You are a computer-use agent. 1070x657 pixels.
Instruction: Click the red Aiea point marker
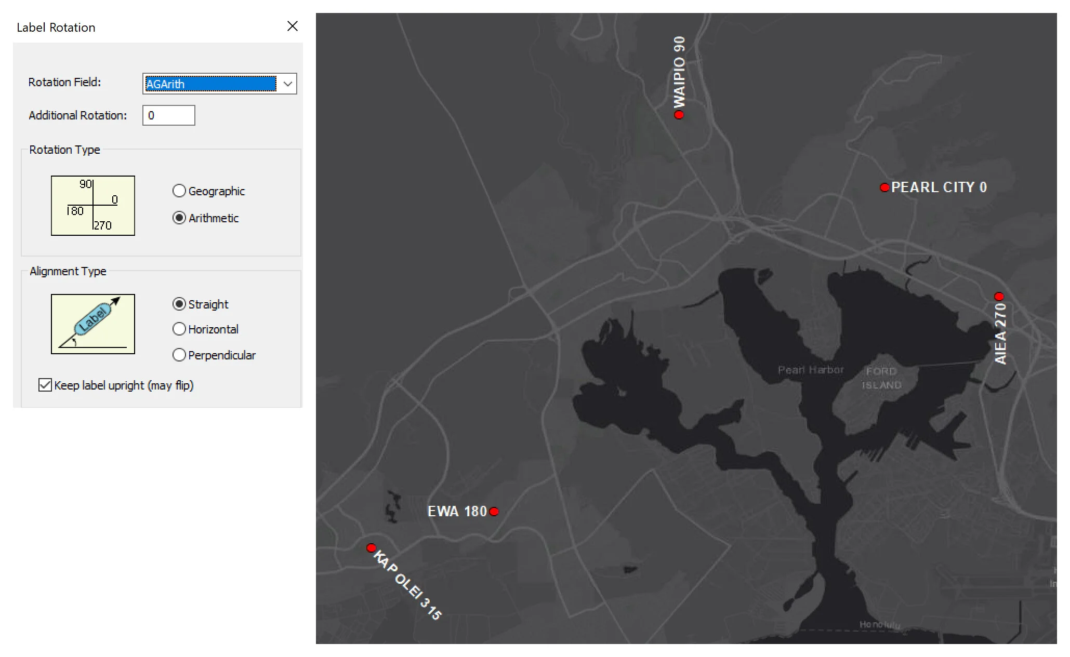point(999,297)
